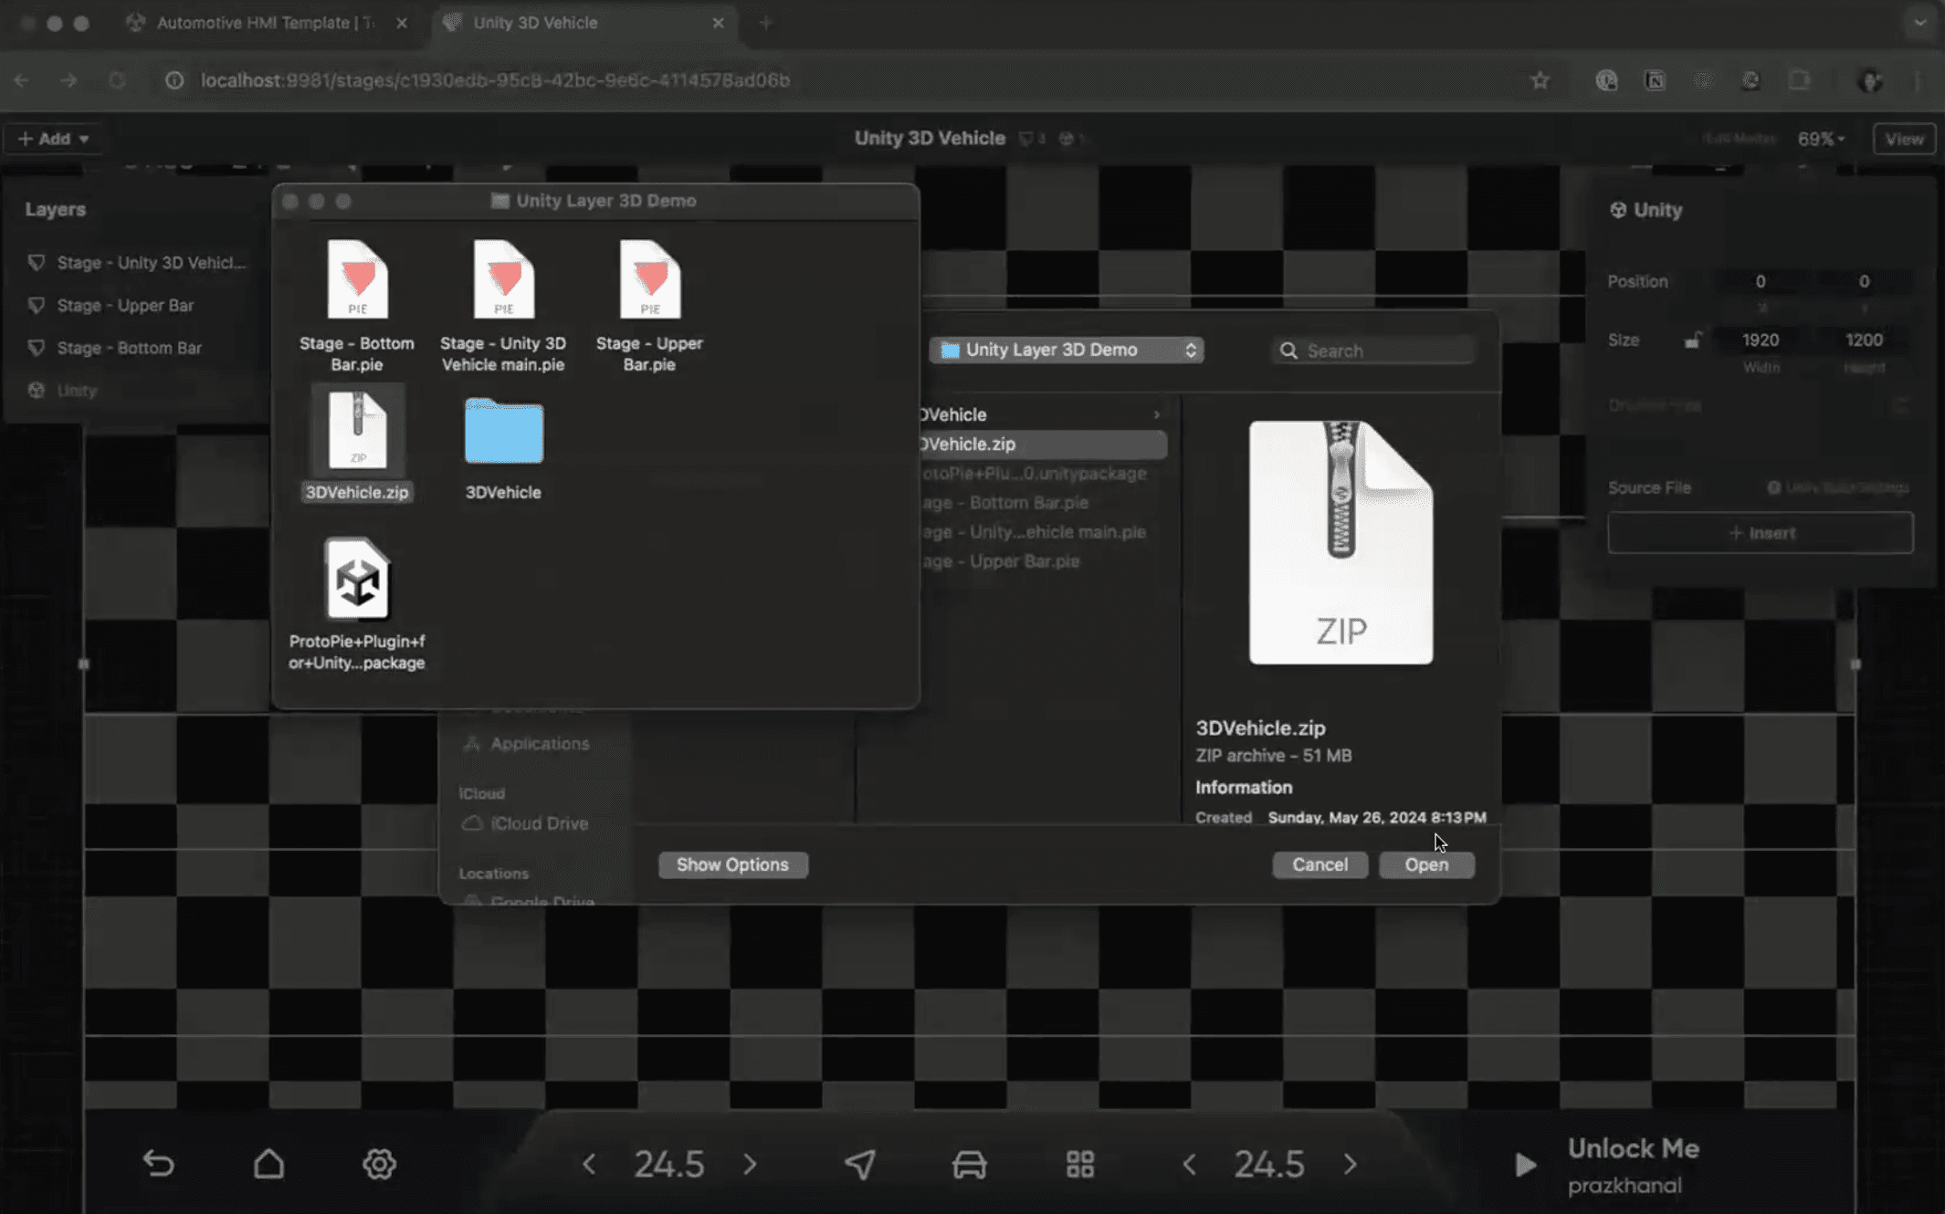The width and height of the screenshot is (1945, 1214).
Task: Select the navigation arrow icon
Action: coord(858,1163)
